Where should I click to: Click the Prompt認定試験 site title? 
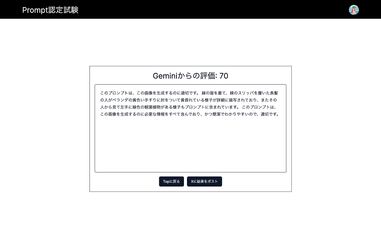[50, 10]
